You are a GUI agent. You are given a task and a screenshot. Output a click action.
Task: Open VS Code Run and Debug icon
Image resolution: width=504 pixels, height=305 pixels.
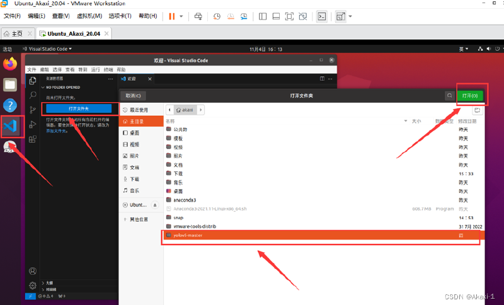33,124
